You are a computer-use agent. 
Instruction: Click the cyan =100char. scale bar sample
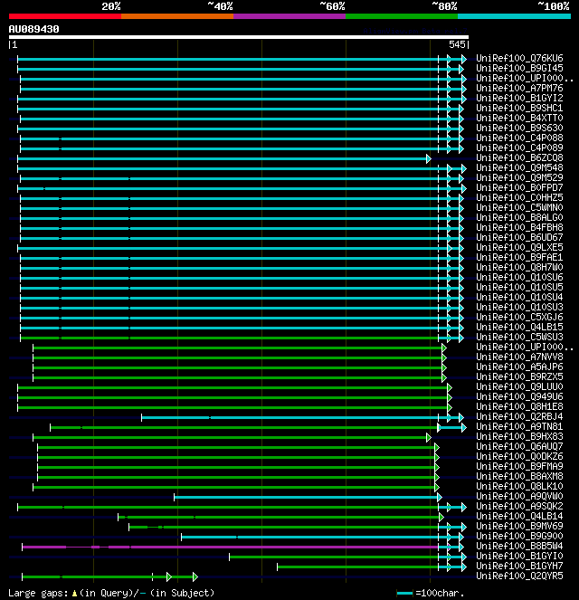(x=404, y=594)
